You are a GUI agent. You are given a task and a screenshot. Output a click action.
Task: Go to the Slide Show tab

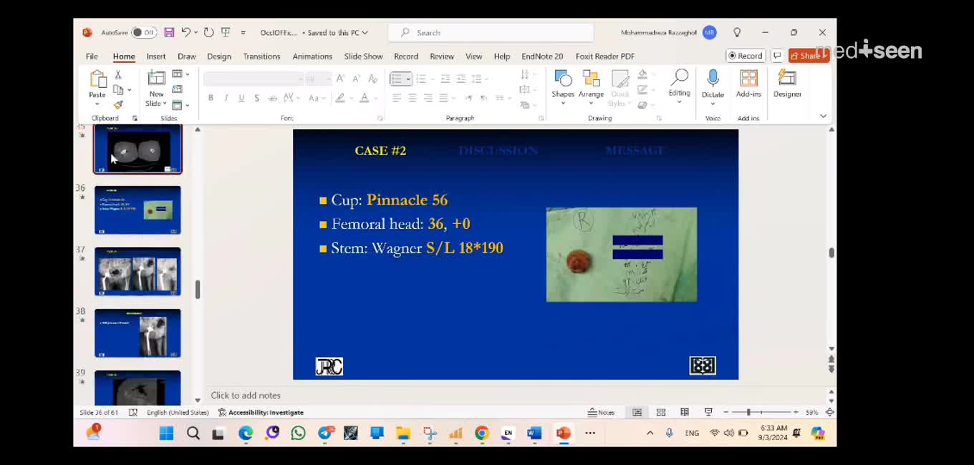363,56
